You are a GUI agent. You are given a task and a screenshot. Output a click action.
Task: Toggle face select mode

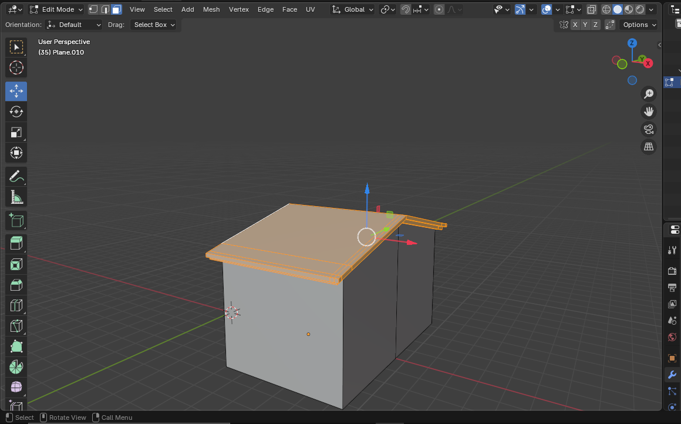coord(116,9)
